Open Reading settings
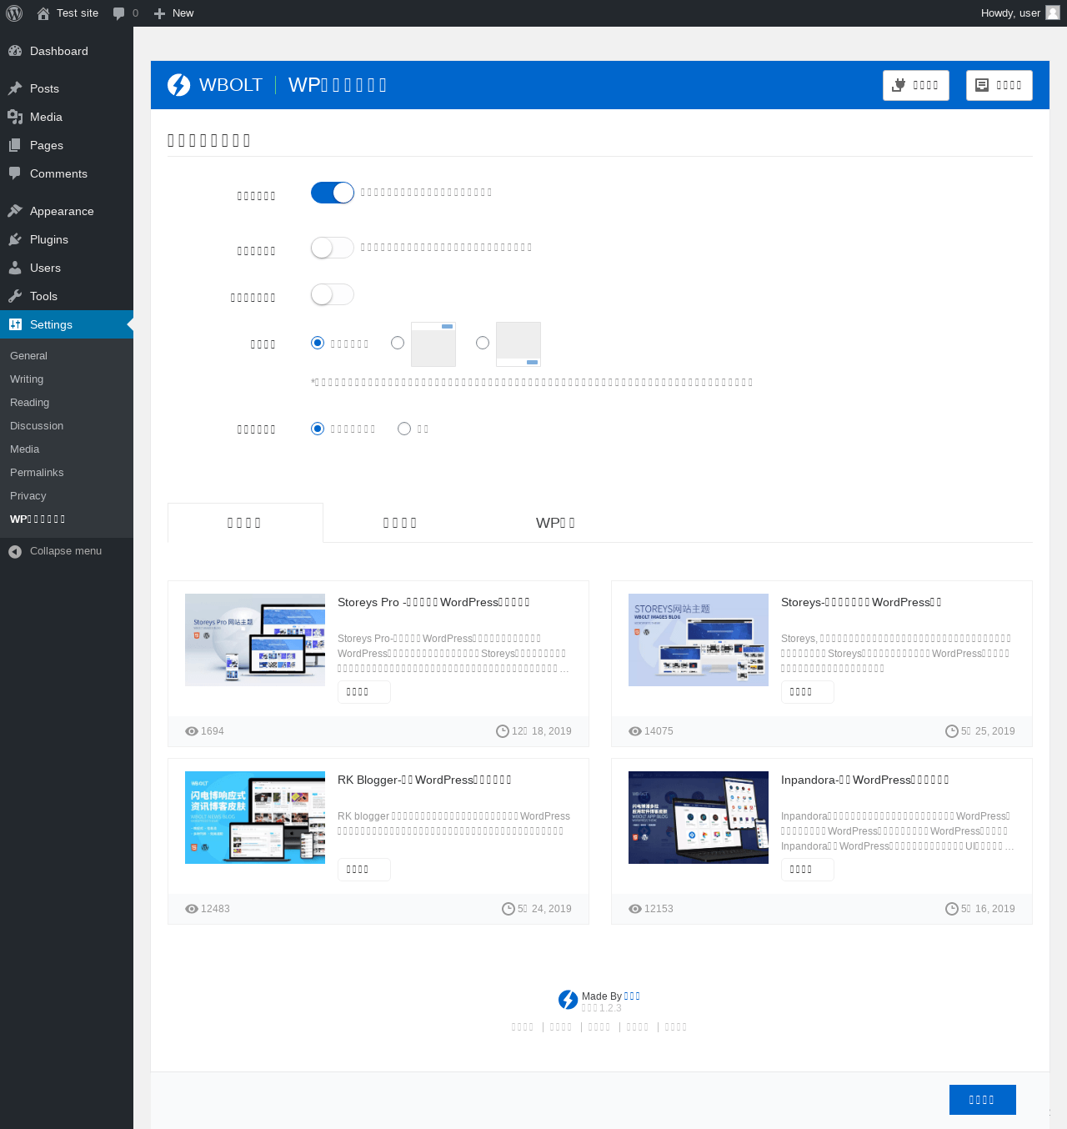 coord(29,402)
